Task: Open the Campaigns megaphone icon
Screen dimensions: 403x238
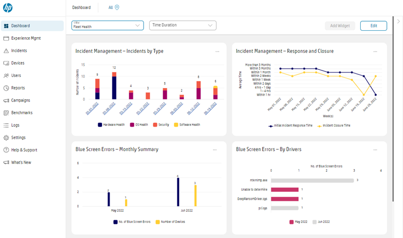Action: (6, 100)
